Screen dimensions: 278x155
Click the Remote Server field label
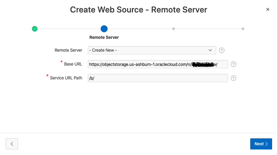pos(68,50)
